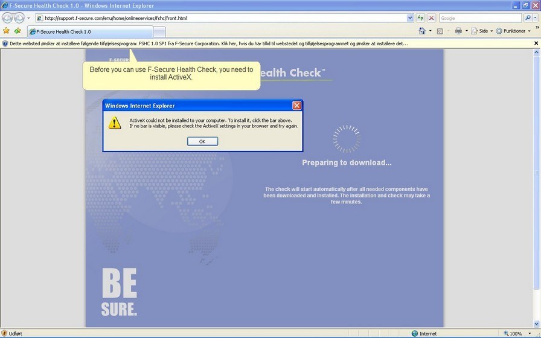Click the Refresh page icon
The width and height of the screenshot is (541, 338).
(x=420, y=18)
